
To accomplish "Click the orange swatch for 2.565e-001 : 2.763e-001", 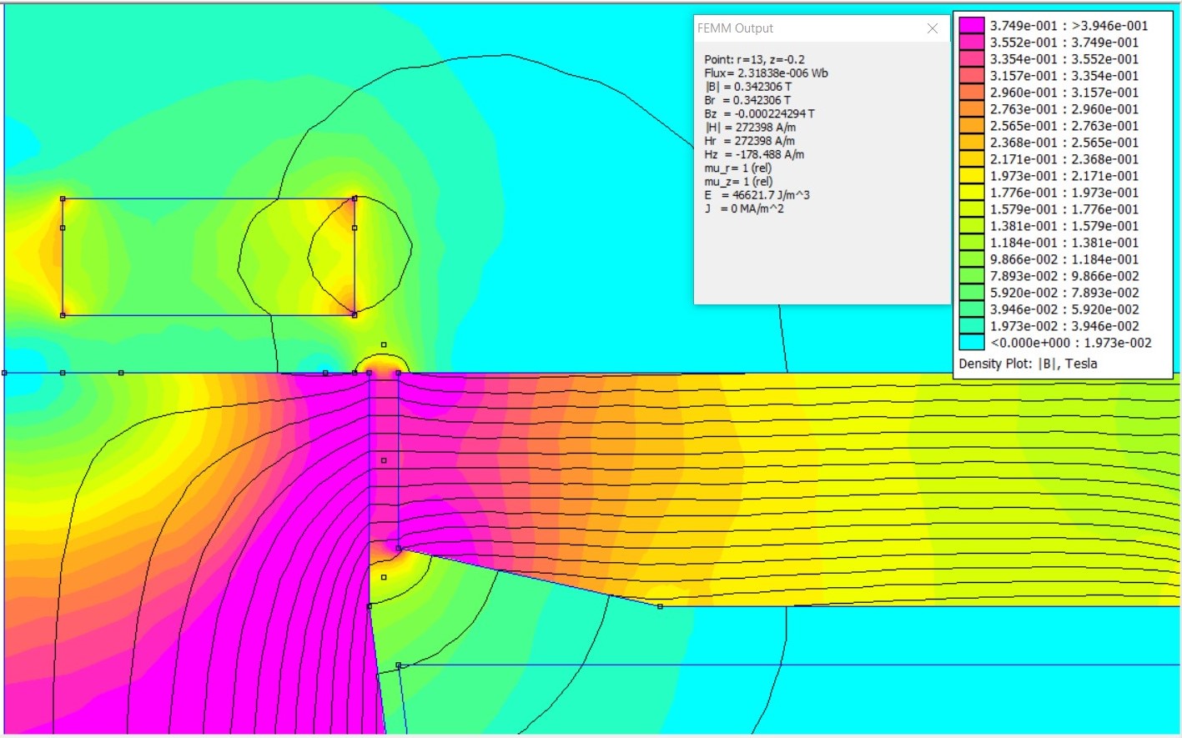I will point(972,126).
